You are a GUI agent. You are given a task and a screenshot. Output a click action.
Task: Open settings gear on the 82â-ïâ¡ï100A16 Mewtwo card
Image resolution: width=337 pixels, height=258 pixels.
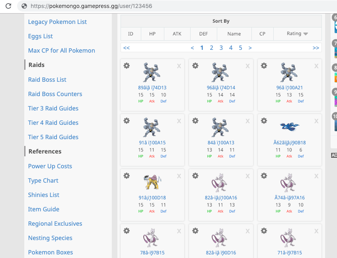[x=195, y=176]
